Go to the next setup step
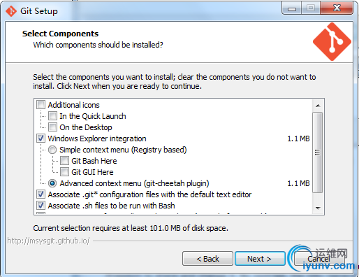Screen dimensions: 359x277 coord(260,259)
